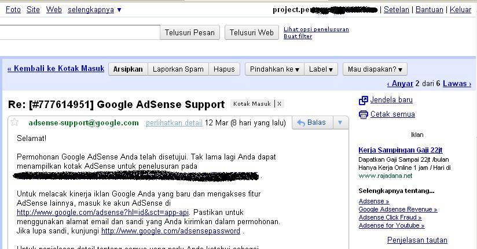
Task: Open the Site link in top bar
Action: click(33, 10)
